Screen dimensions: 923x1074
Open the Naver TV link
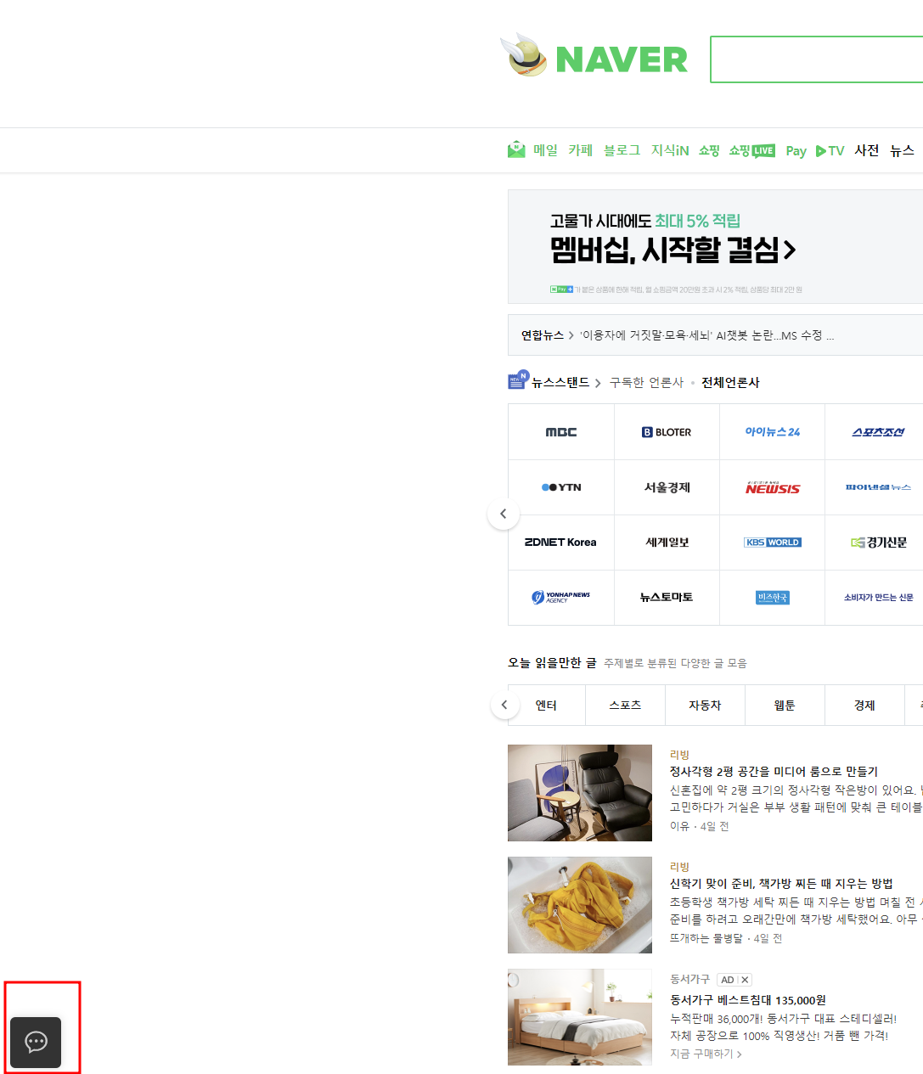(x=830, y=150)
